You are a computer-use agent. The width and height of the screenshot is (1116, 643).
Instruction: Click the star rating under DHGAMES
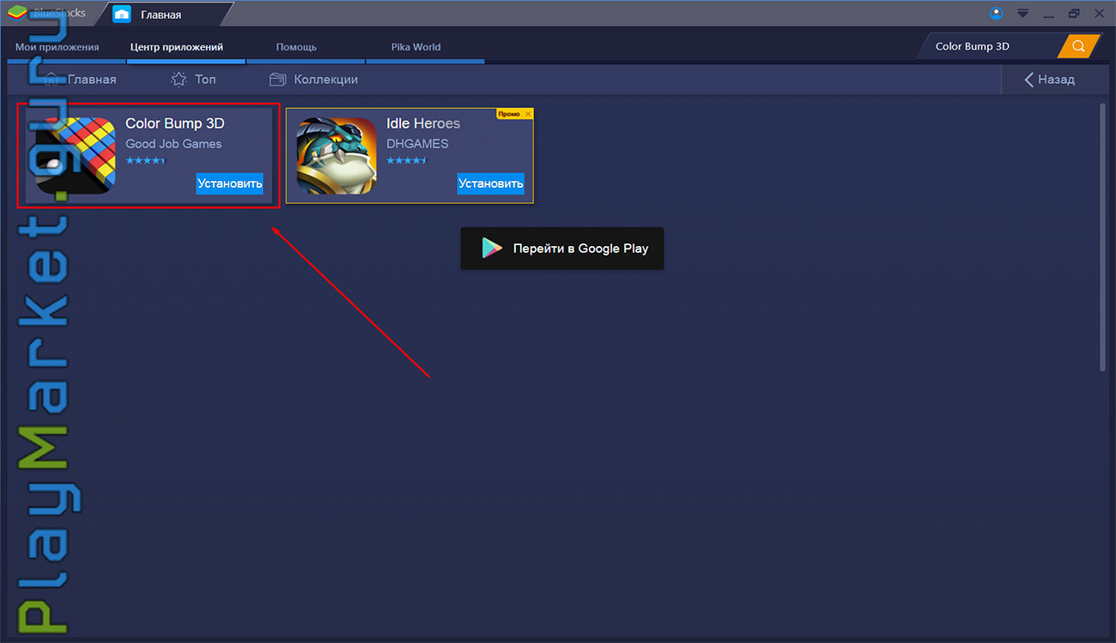[x=406, y=160]
